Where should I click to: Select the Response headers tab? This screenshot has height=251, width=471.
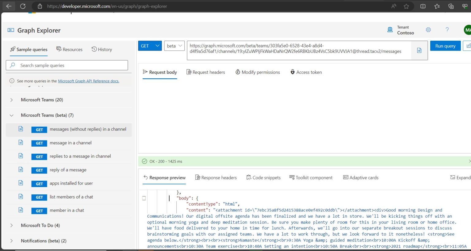click(x=216, y=178)
